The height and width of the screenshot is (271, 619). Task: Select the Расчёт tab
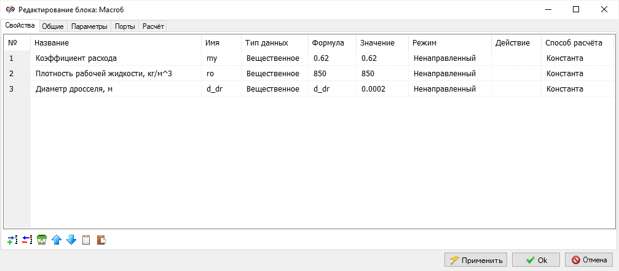153,26
